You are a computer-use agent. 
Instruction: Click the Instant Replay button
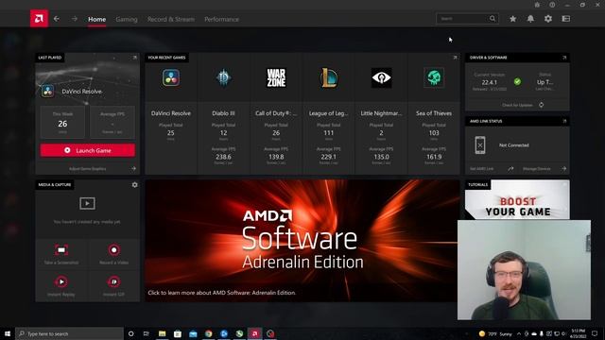click(x=61, y=285)
